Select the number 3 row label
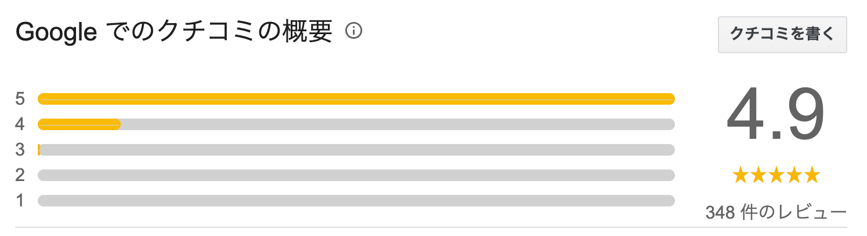This screenshot has height=236, width=867. tap(20, 150)
